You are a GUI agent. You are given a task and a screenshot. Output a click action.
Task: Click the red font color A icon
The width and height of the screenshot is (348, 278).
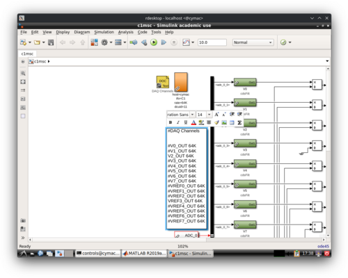click(193, 122)
